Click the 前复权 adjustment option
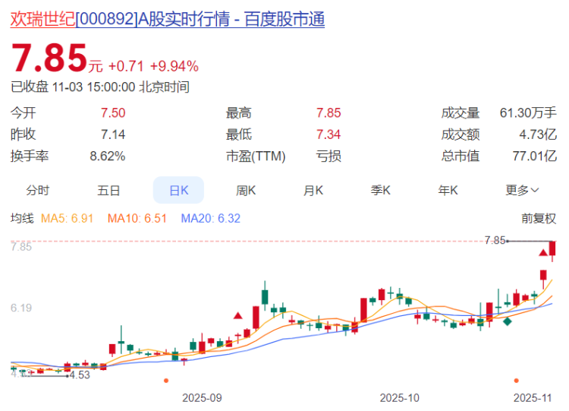The width and height of the screenshot is (569, 411). point(539,218)
